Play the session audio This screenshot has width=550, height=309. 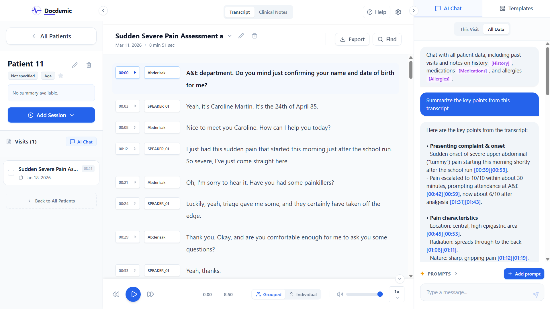click(133, 294)
